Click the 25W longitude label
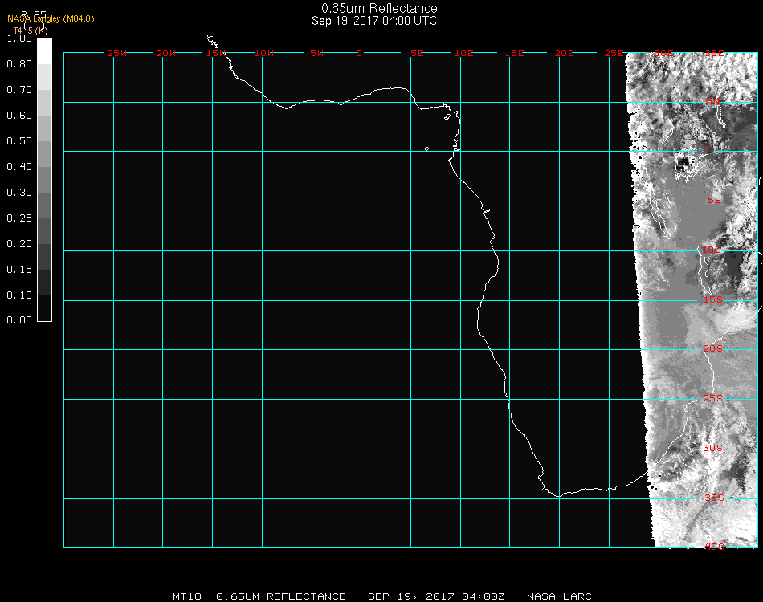 coord(117,53)
